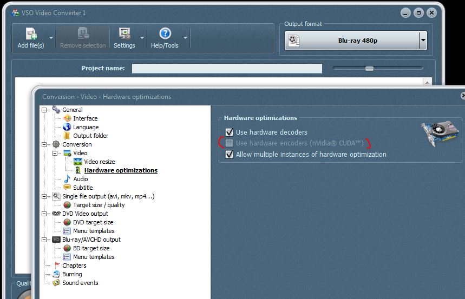Select the Interface tree item

[86, 118]
